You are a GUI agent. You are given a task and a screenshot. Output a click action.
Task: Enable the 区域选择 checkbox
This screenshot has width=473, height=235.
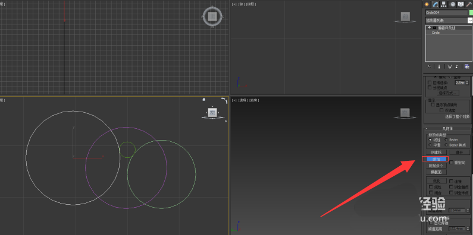click(430, 82)
